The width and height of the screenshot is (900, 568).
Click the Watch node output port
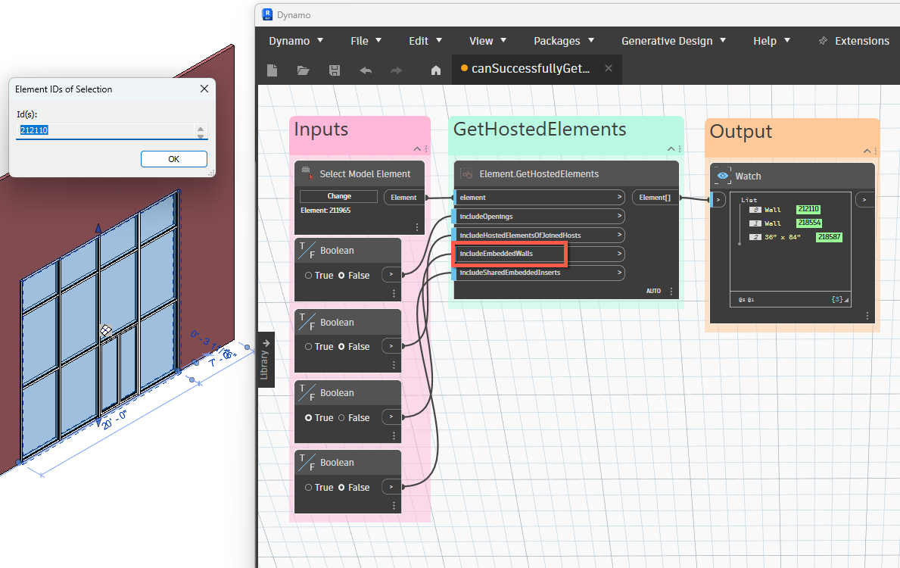point(864,200)
